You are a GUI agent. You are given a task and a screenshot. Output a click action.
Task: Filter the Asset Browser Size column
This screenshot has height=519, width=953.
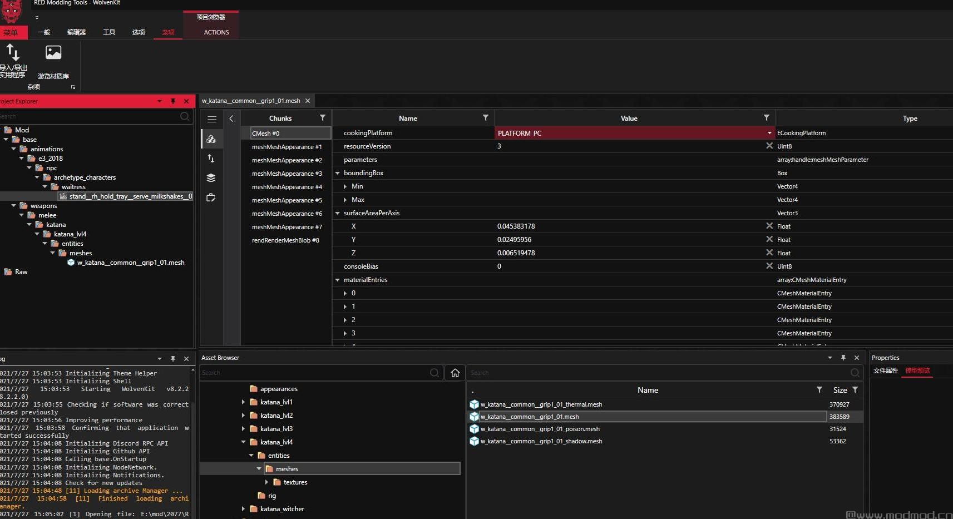click(855, 390)
